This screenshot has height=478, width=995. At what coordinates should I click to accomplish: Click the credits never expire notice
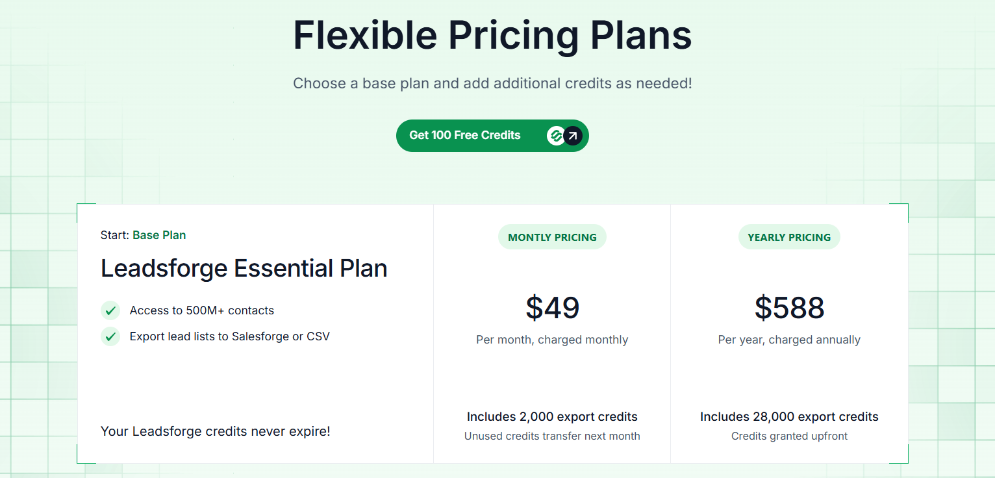pos(215,431)
